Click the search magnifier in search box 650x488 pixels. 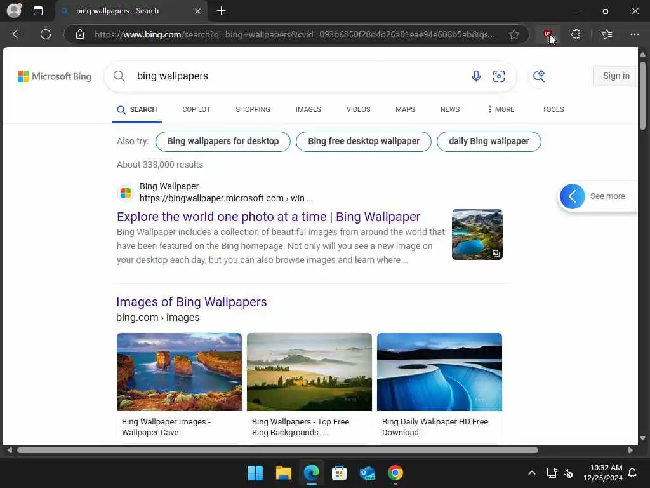119,76
